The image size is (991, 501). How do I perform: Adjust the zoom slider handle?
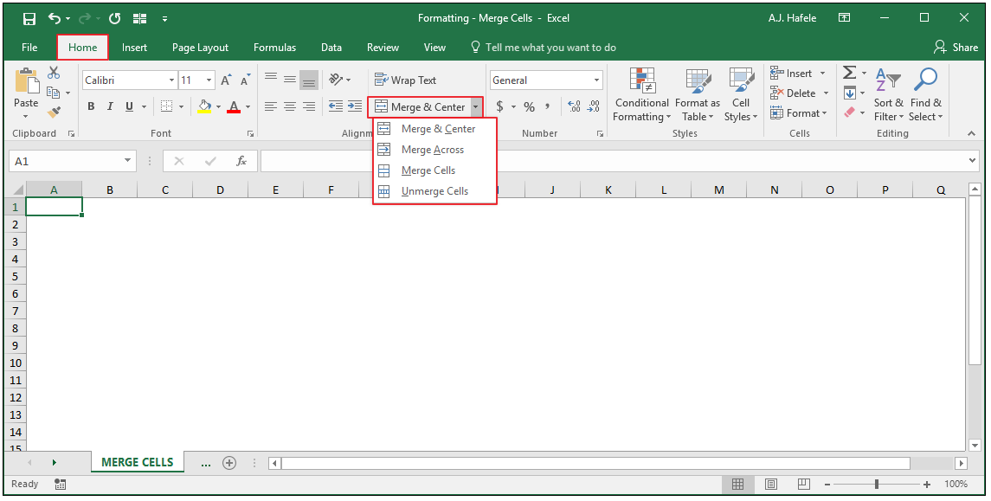(877, 485)
